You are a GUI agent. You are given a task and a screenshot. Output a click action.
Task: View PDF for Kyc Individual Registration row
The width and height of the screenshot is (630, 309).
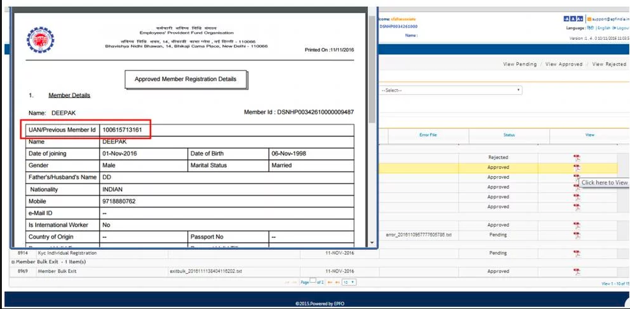576,253
